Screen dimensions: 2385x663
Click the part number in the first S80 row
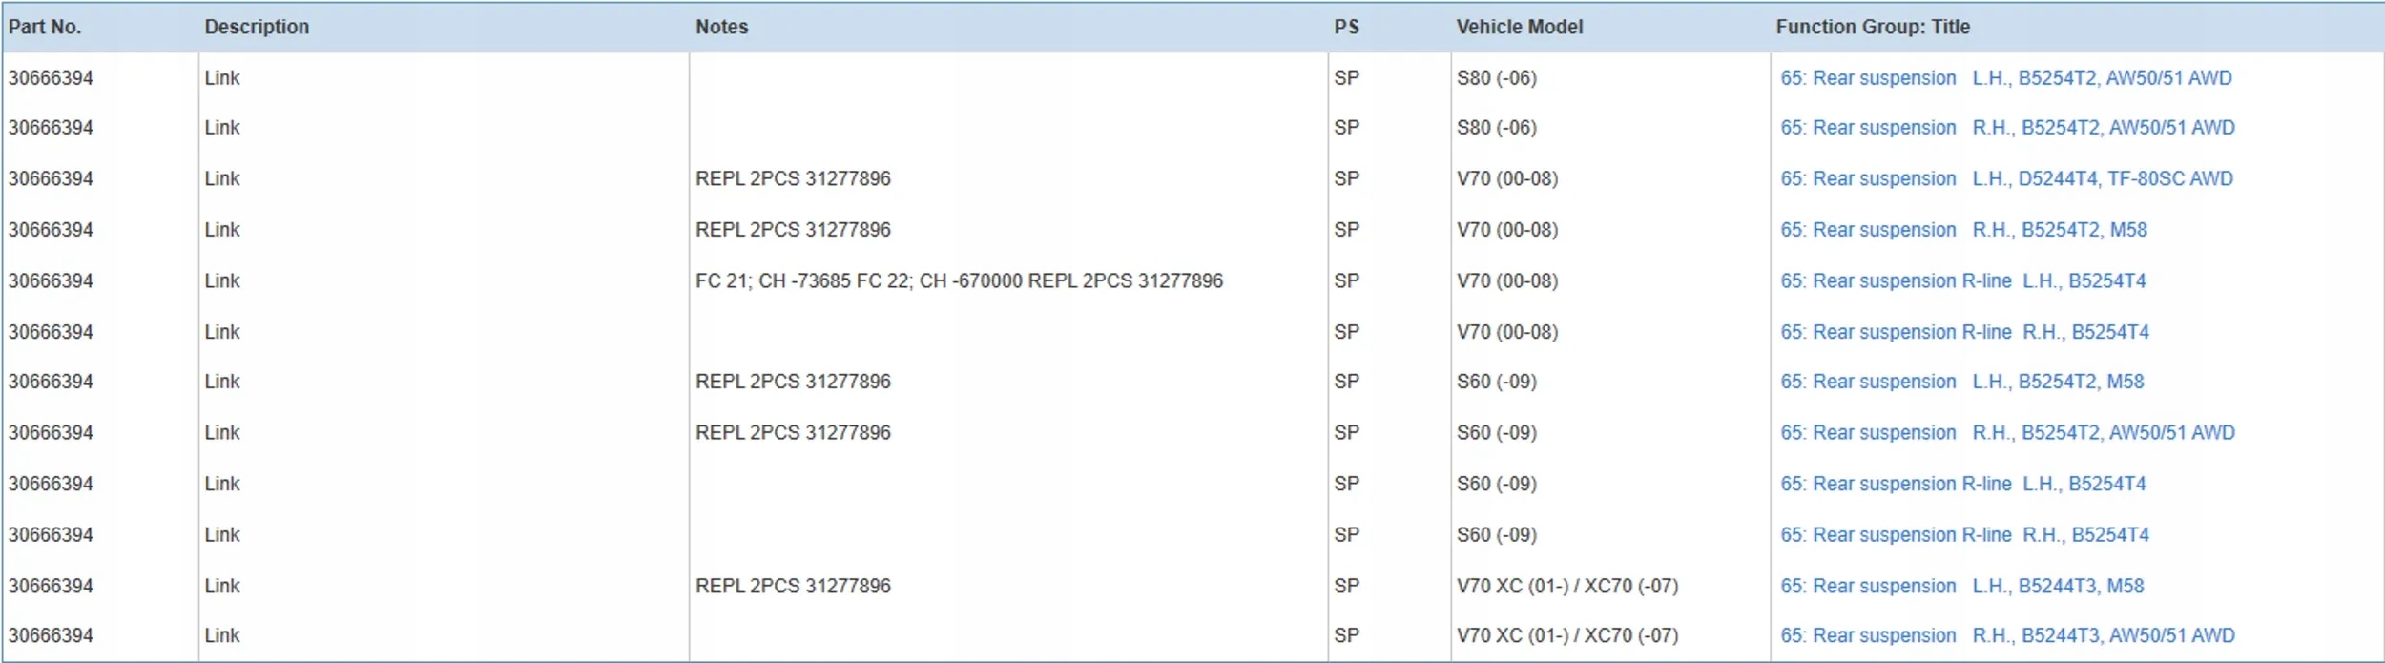(51, 78)
